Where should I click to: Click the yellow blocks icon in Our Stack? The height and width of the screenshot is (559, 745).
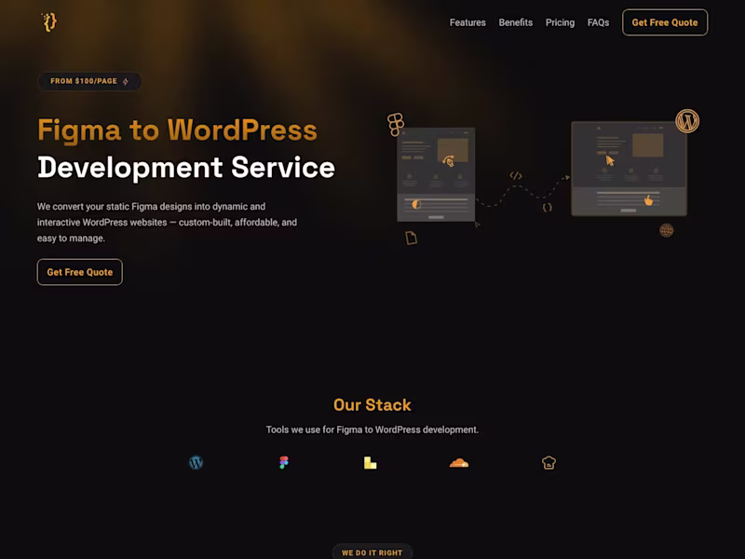pyautogui.click(x=370, y=462)
